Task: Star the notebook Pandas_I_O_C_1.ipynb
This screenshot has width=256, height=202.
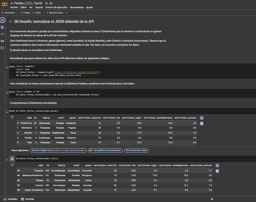Action: click(x=47, y=3)
